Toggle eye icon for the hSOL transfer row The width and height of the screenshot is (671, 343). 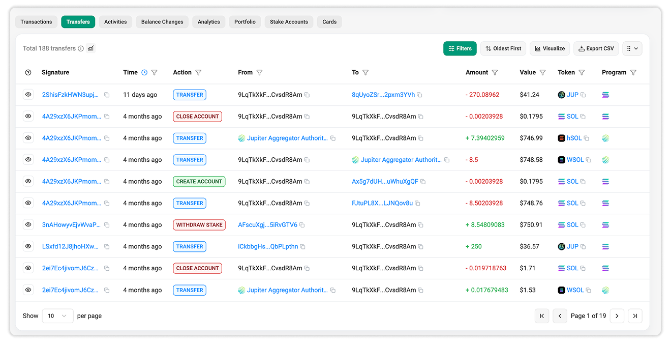pyautogui.click(x=28, y=138)
